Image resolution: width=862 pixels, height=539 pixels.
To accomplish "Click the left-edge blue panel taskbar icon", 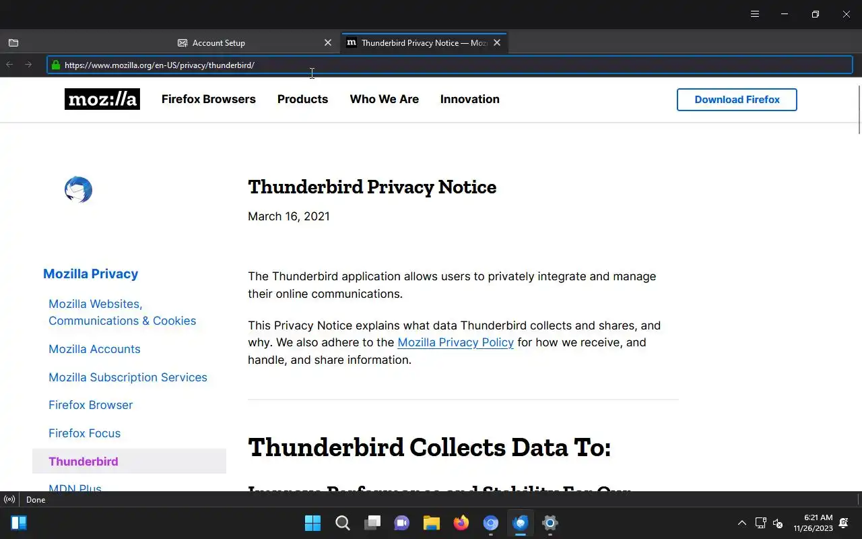I will coord(19,523).
